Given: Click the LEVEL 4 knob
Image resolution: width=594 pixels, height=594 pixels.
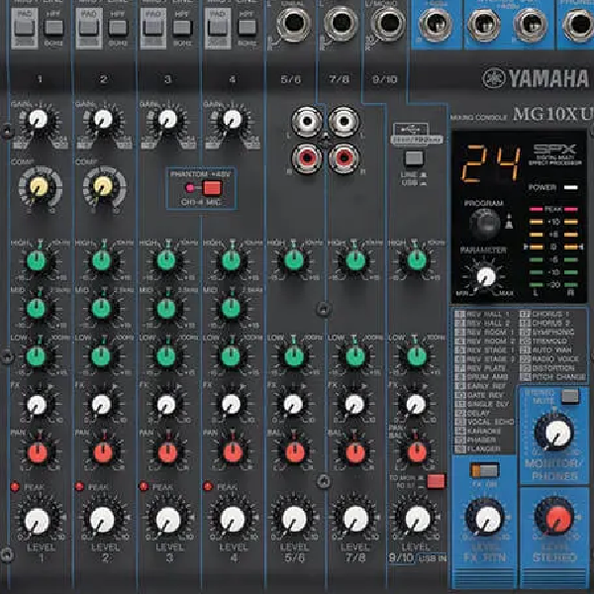Looking at the screenshot, I should pyautogui.click(x=233, y=521).
